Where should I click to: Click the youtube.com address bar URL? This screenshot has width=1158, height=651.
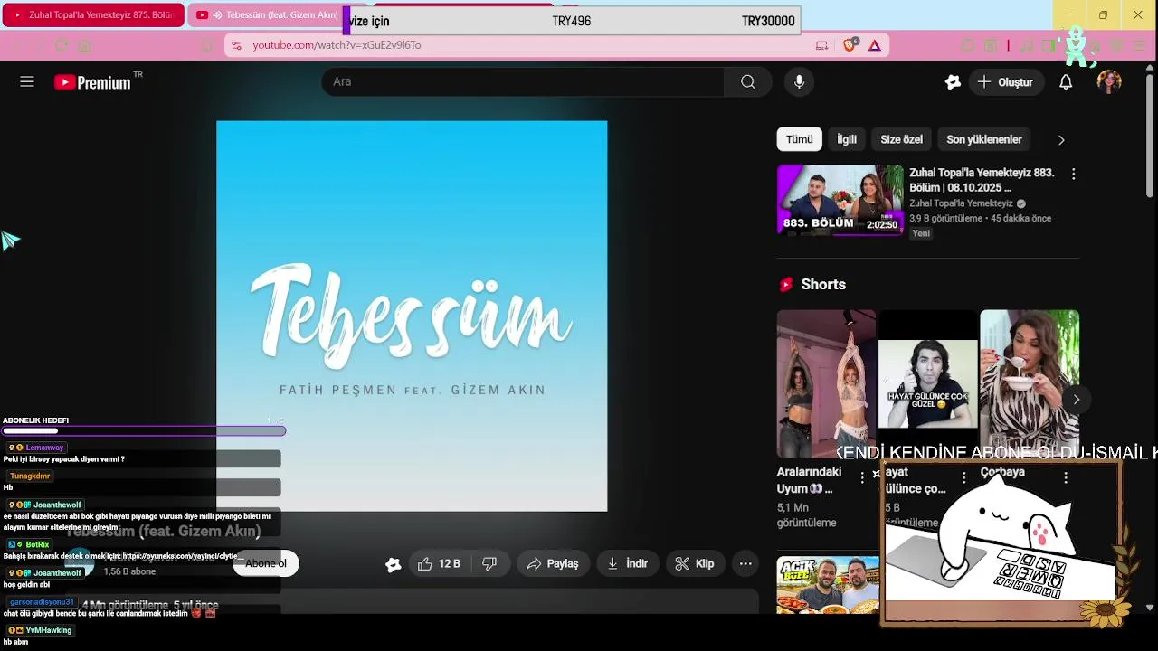coord(337,44)
